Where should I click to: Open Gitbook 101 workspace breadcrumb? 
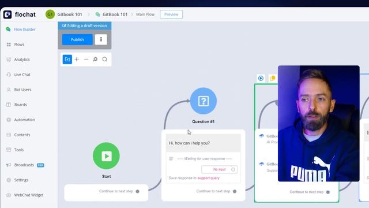coord(70,14)
